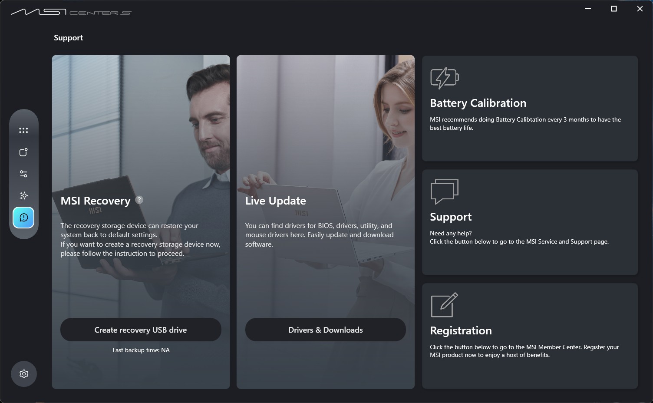The height and width of the screenshot is (403, 653).
Task: Click the Support chat bubbles icon
Action: tap(444, 192)
